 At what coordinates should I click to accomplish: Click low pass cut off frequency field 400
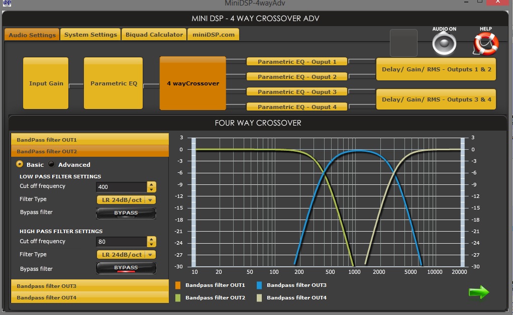pyautogui.click(x=122, y=187)
